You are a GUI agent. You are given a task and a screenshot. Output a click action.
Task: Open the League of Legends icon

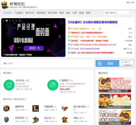(36, 108)
